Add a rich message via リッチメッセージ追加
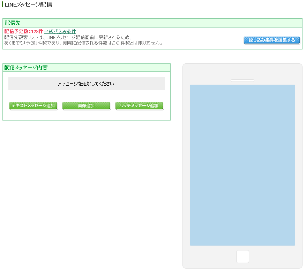This screenshot has width=306, height=271. click(139, 106)
